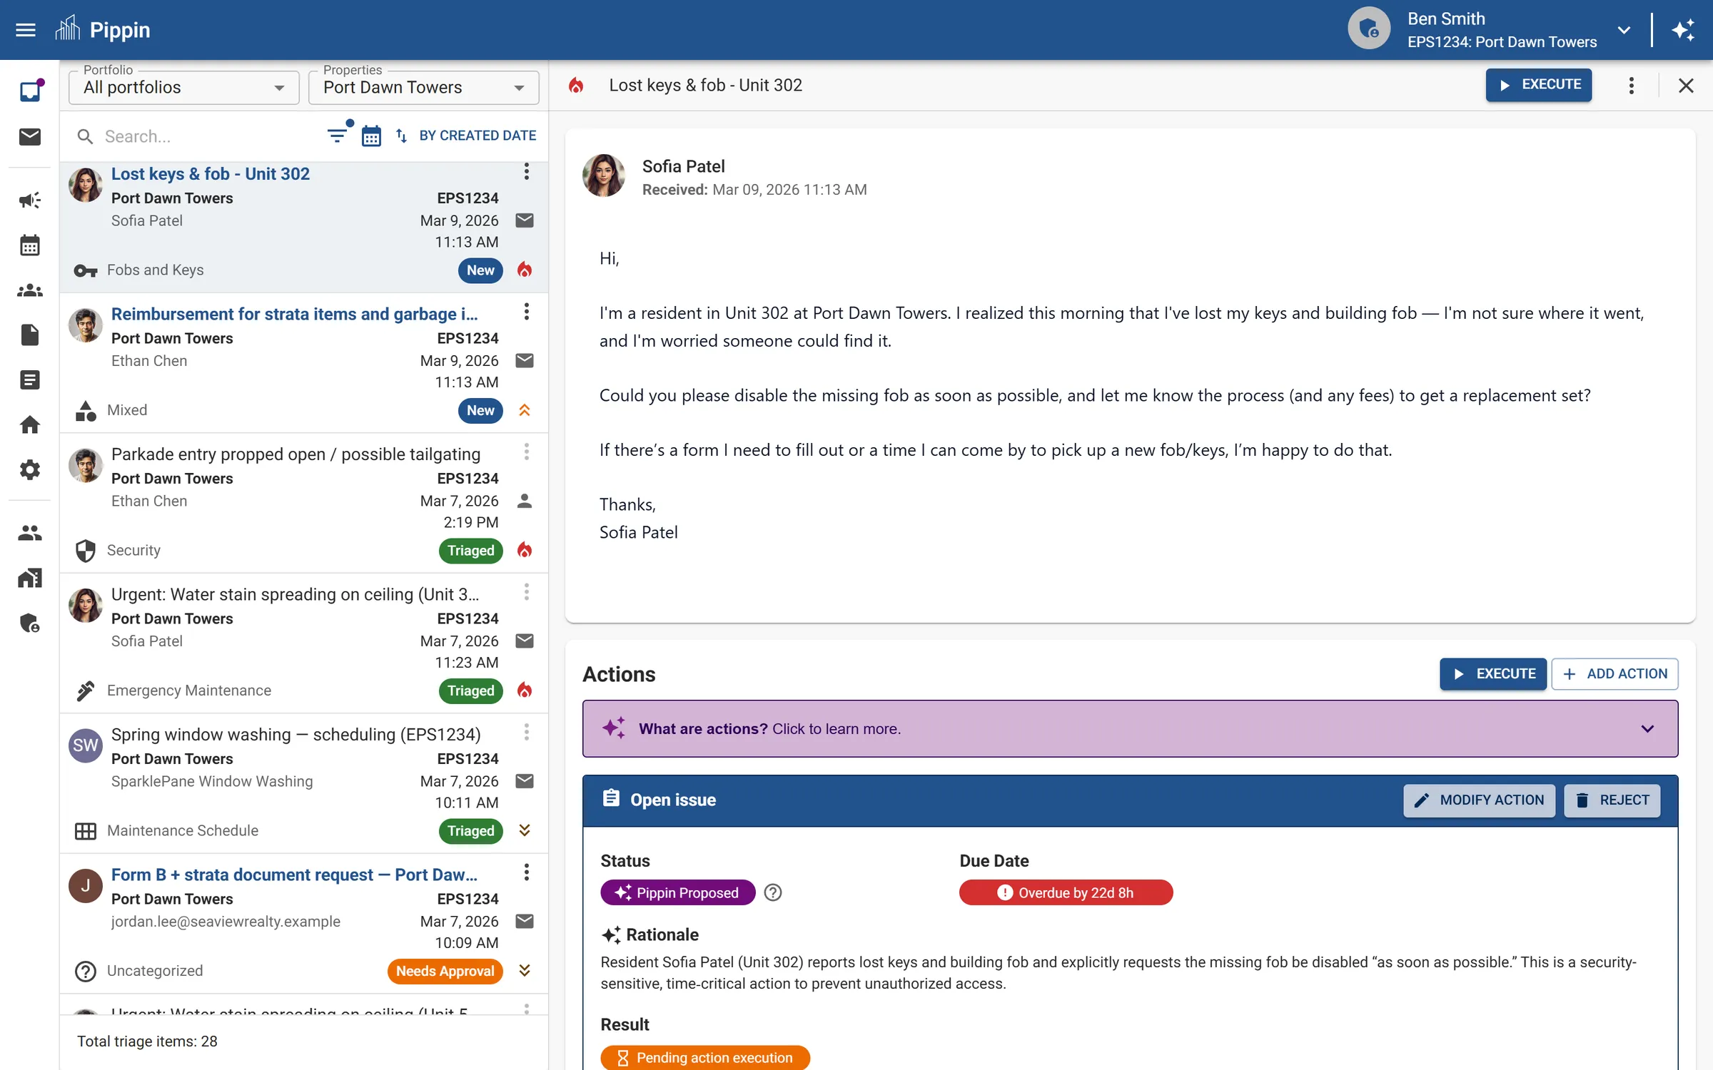Screen dimensions: 1713x1070
Task: Open the overflow menu beside EXECUTE
Action: pos(1631,85)
